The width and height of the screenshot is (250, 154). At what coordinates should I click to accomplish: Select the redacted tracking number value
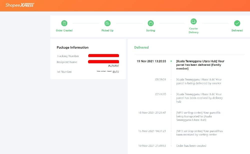[103, 56]
